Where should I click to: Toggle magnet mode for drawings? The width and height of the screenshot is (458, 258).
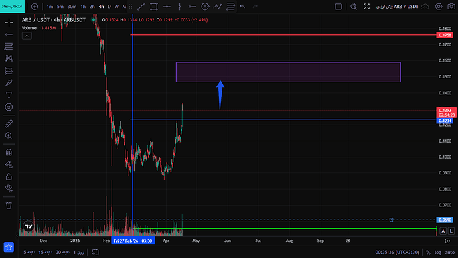[x=9, y=152]
